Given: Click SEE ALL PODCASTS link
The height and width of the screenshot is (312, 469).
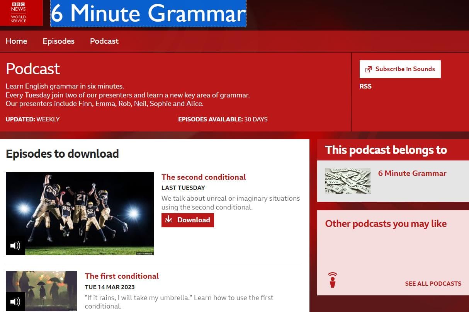Looking at the screenshot, I should (x=433, y=283).
